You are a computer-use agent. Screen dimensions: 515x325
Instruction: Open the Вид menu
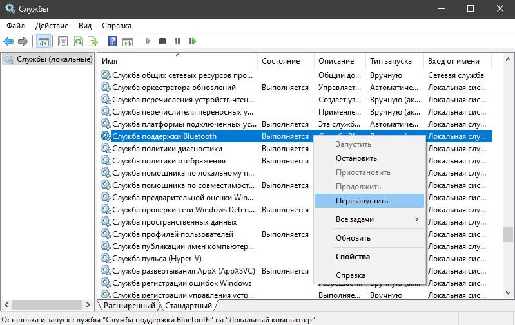point(85,26)
